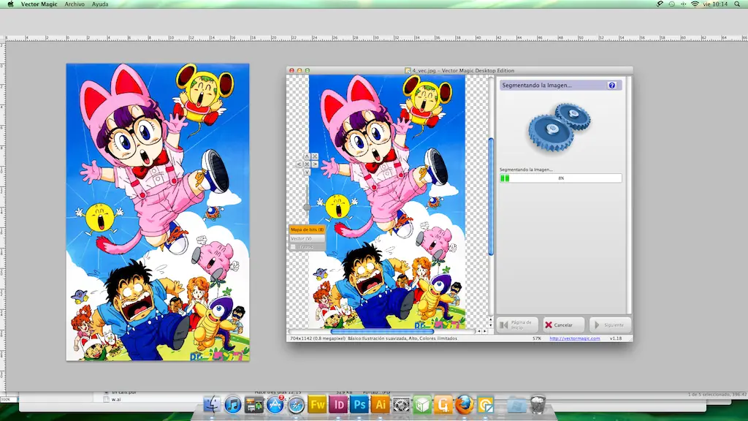Open the Vector Magic dock icon
748x421 pixels.
pos(486,405)
